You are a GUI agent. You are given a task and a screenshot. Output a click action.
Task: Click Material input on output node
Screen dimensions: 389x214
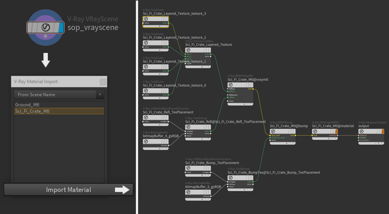[x=359, y=136]
